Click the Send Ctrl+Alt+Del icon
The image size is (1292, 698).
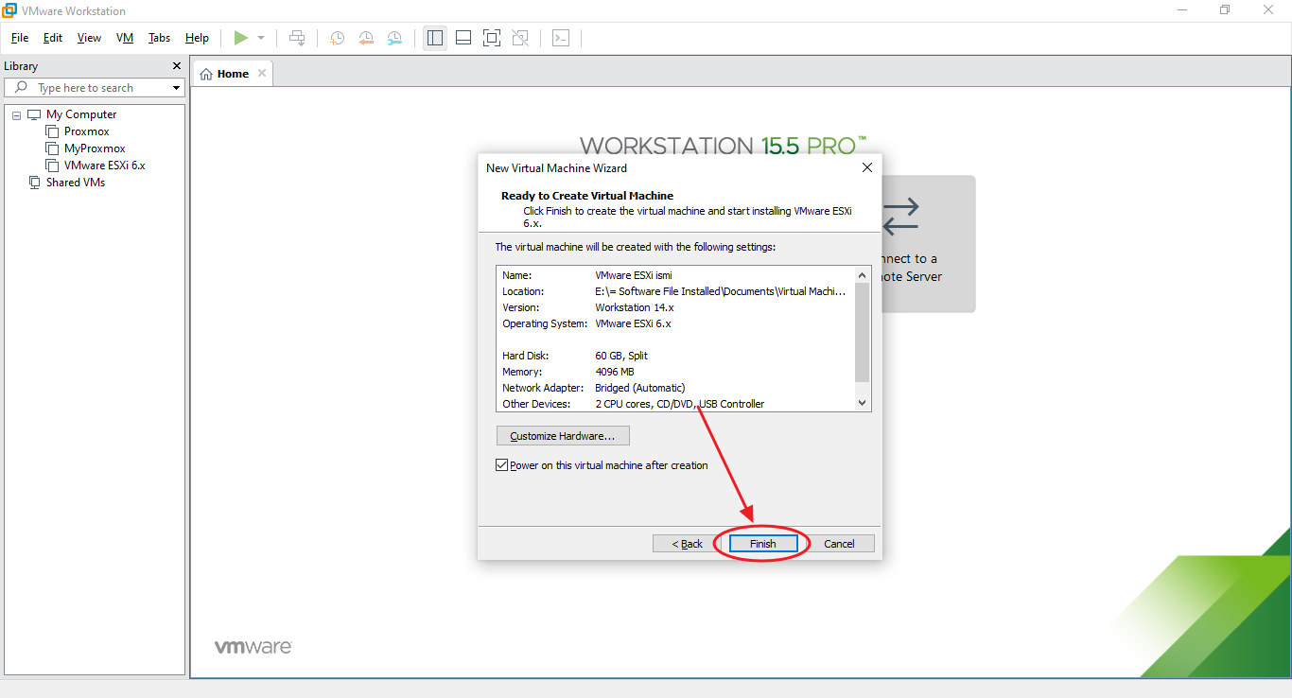tap(560, 38)
